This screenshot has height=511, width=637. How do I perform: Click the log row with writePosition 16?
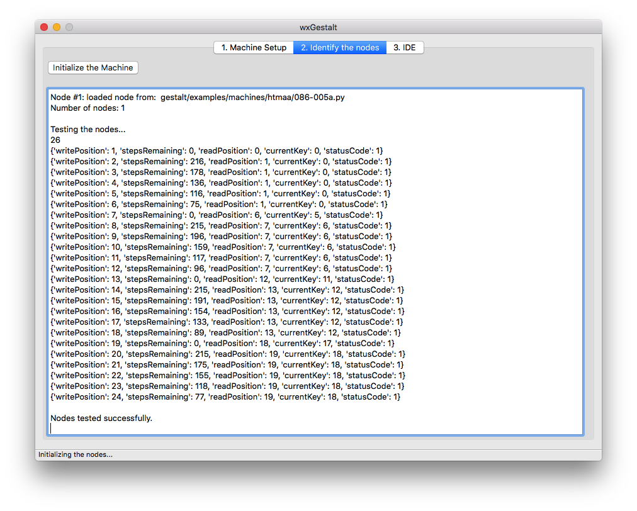(227, 311)
